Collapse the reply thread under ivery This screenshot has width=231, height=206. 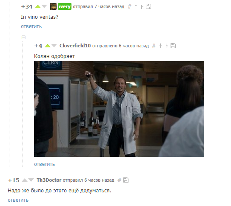[x=23, y=38]
